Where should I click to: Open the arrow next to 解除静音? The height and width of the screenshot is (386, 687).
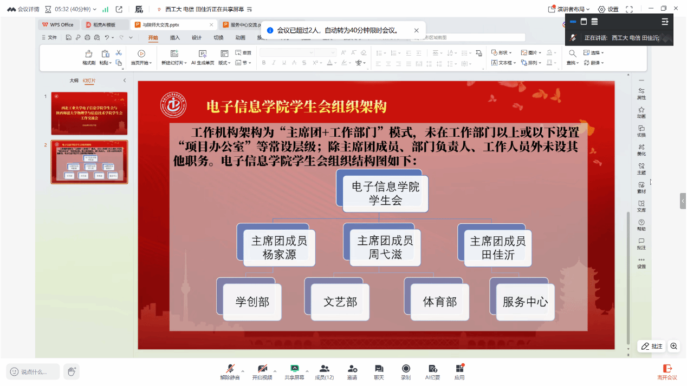click(x=243, y=371)
